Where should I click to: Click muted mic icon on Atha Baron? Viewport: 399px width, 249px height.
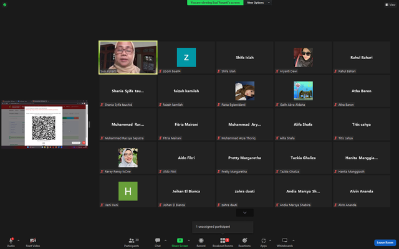(x=335, y=105)
